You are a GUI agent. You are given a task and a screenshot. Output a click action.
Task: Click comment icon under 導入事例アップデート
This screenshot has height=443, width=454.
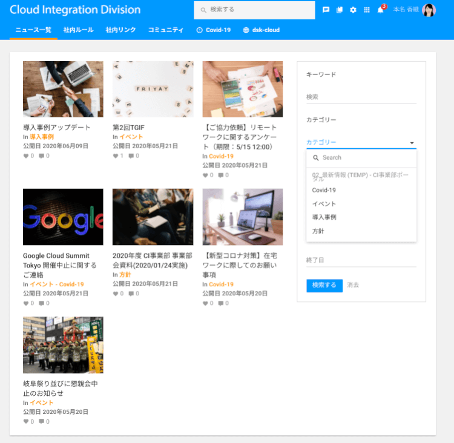coord(41,156)
